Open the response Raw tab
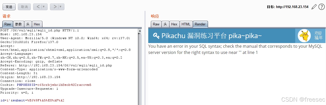326x105 pixels. (x=156, y=24)
